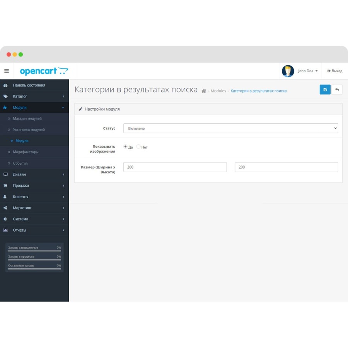348x348 pixels.
Task: Click the Размер (Ширина х Высота) label
Action: [x=98, y=170]
